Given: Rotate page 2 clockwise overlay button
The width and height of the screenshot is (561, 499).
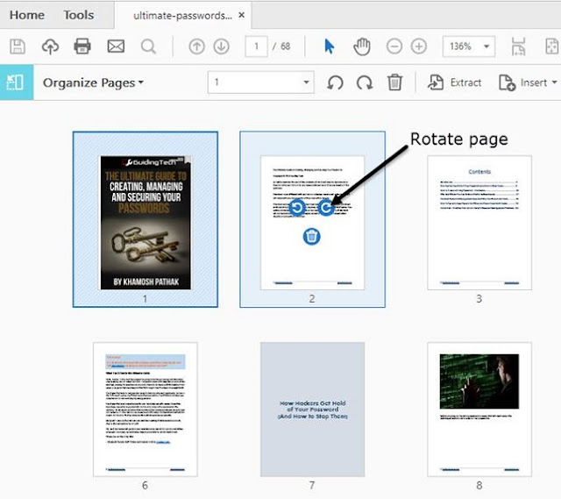Looking at the screenshot, I should [325, 207].
